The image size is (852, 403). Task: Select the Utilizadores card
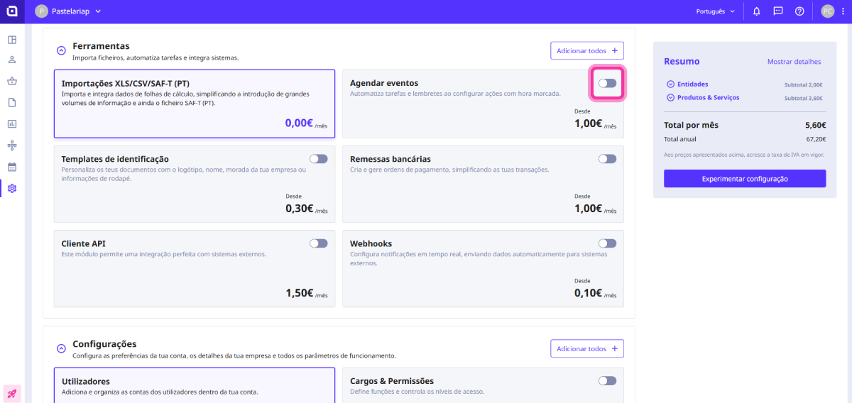(195, 385)
